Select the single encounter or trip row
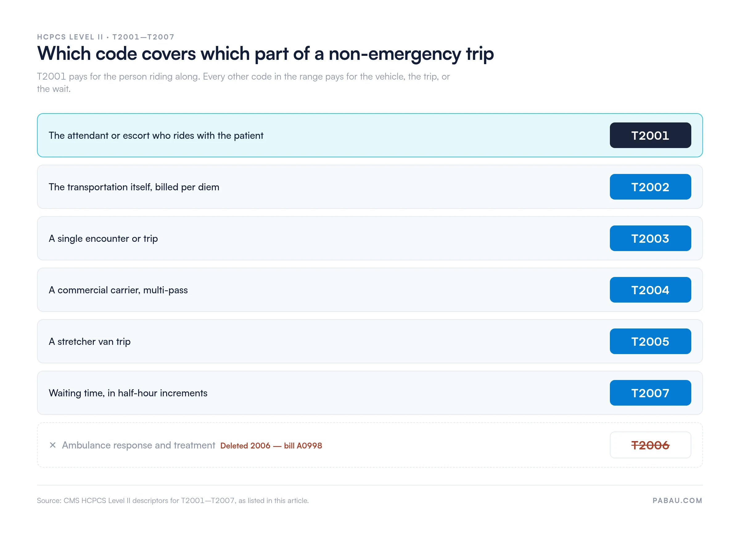The height and width of the screenshot is (541, 740). tap(369, 238)
